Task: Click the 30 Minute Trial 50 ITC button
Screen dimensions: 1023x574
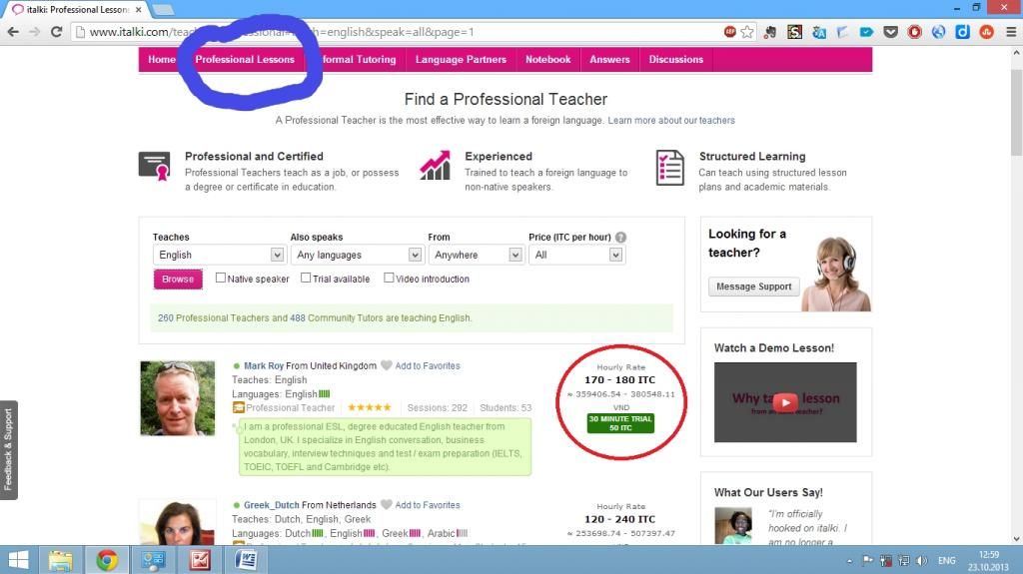Action: tap(620, 423)
